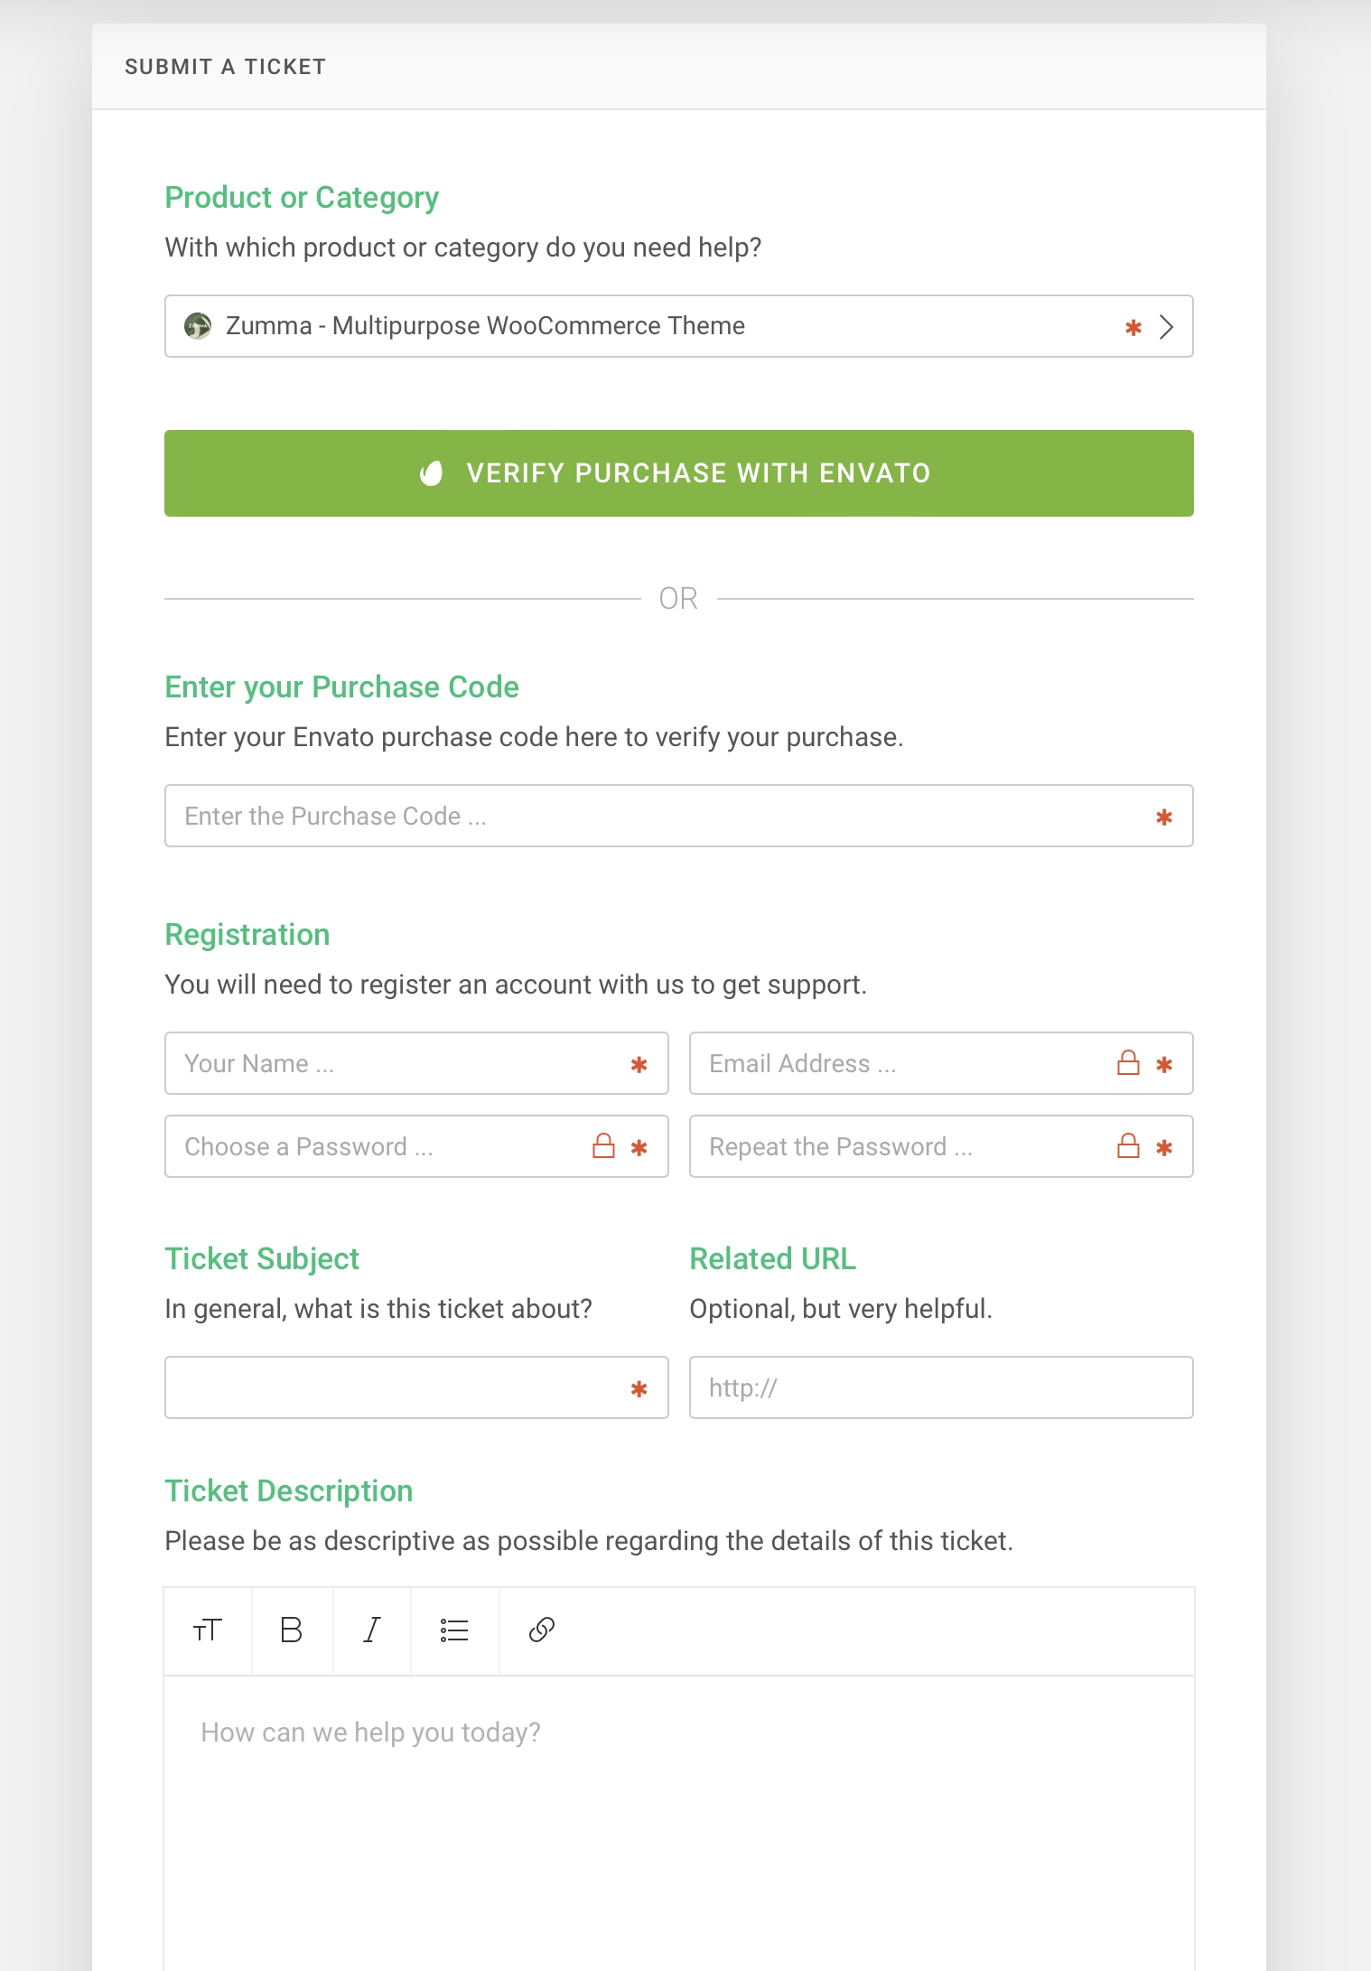
Task: Insert a link in the description
Action: point(541,1630)
